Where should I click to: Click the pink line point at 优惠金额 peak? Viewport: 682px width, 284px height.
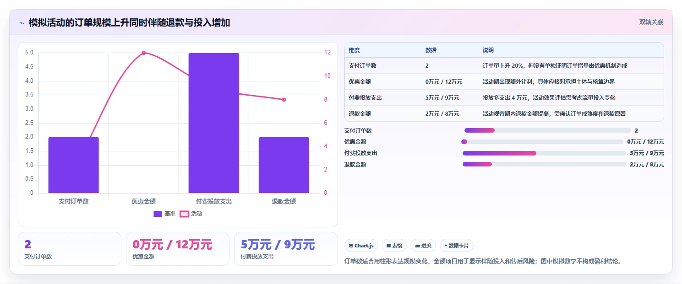coord(143,53)
